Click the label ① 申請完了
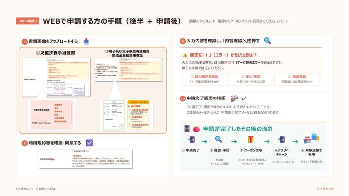Screen dimensions: 349x196 (x=191, y=150)
